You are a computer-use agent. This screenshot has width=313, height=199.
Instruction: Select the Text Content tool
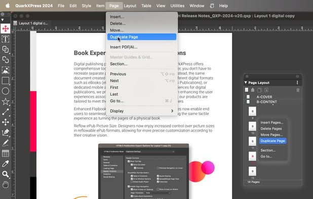click(x=6, y=39)
